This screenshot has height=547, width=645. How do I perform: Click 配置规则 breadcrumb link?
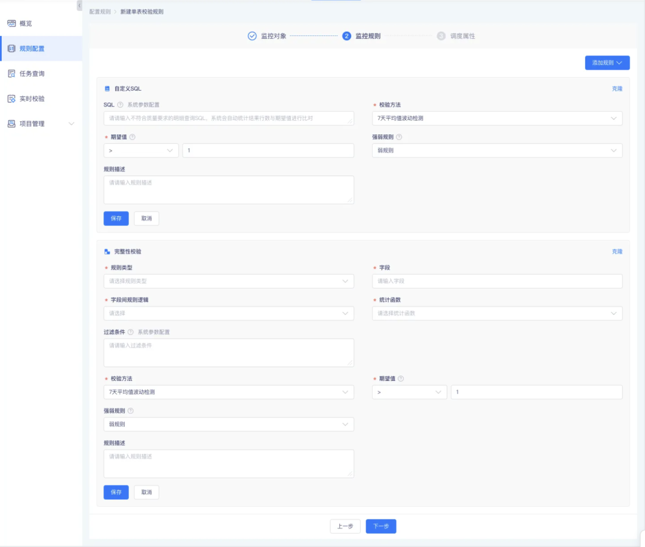100,11
